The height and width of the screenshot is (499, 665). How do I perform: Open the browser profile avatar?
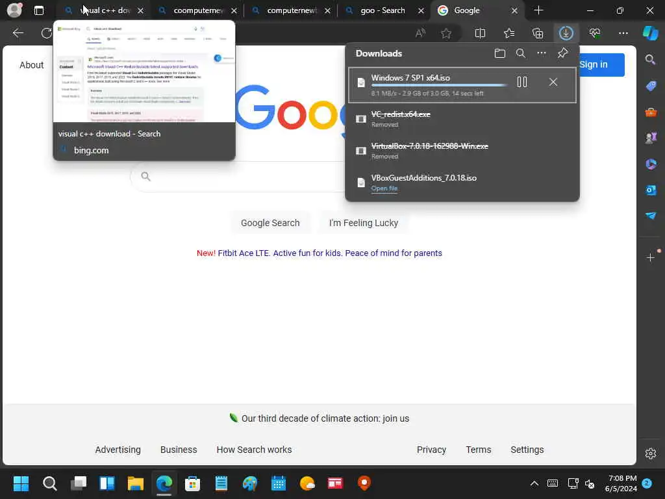pyautogui.click(x=14, y=10)
